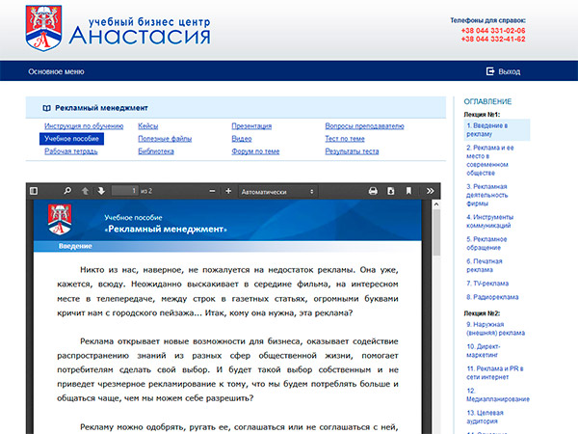
Task: Open lecture '10. Директ-маркетинг'
Action: (x=491, y=348)
